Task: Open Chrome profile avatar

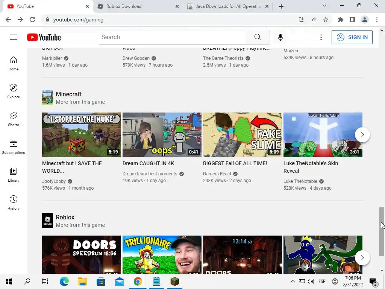Action: pyautogui.click(x=365, y=20)
